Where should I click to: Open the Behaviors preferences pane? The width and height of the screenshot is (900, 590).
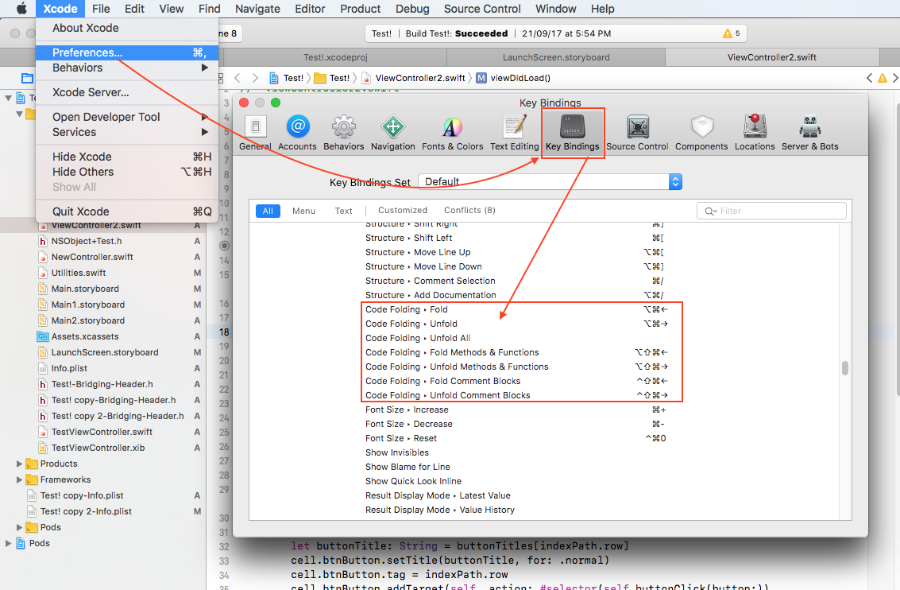pos(343,134)
